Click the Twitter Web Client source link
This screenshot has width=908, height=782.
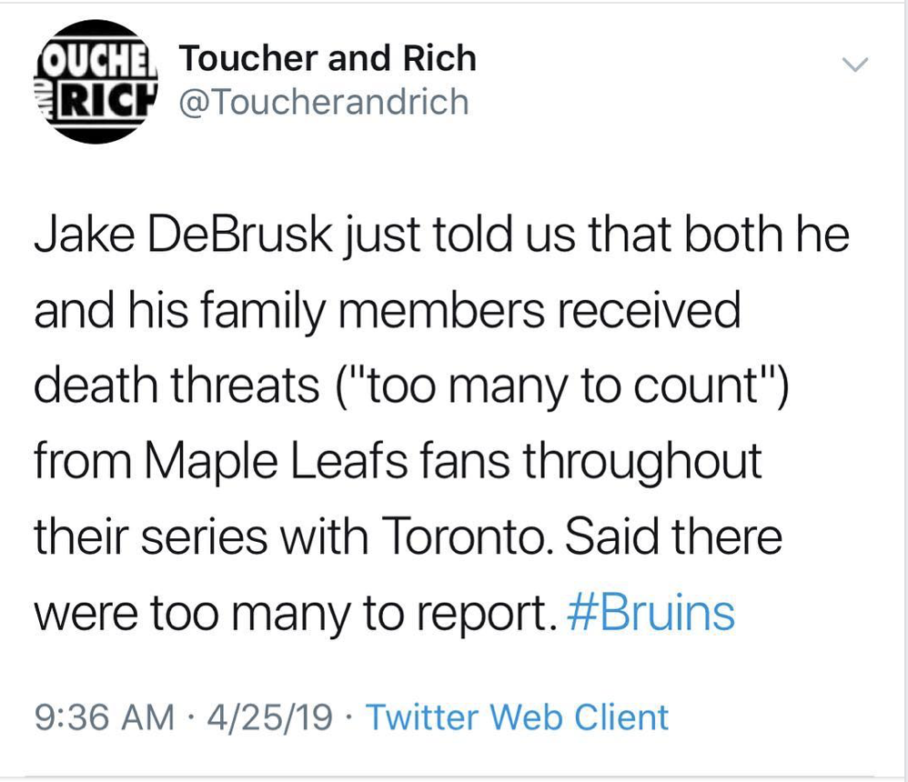click(517, 717)
